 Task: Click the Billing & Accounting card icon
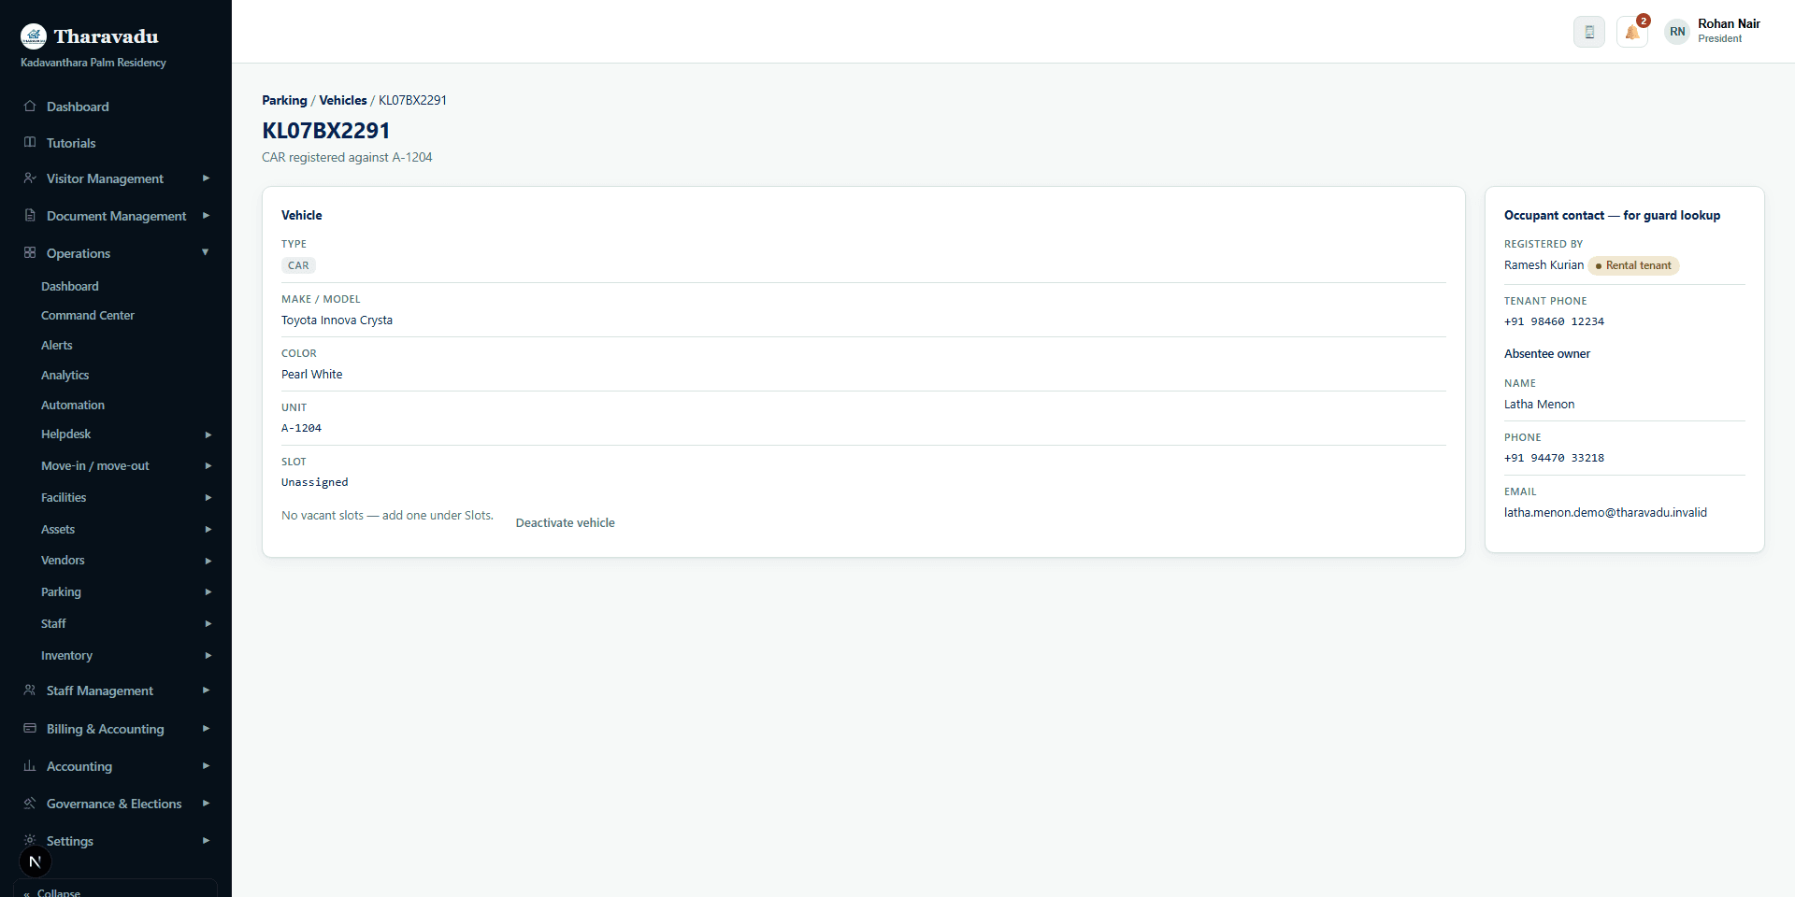[x=30, y=728]
